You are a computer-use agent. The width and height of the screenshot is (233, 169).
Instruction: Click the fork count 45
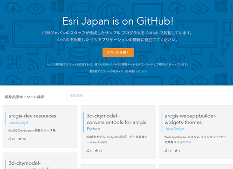[14, 139]
